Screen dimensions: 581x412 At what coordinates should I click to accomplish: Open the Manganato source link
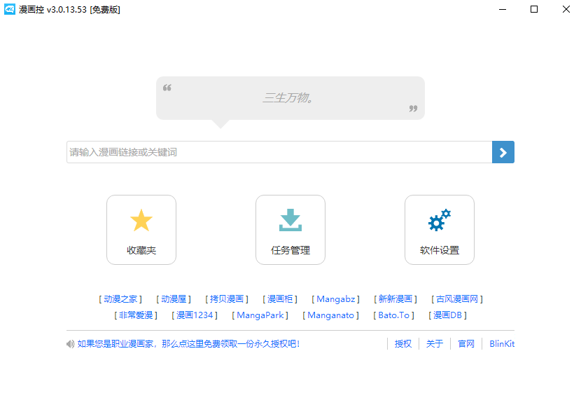[330, 315]
